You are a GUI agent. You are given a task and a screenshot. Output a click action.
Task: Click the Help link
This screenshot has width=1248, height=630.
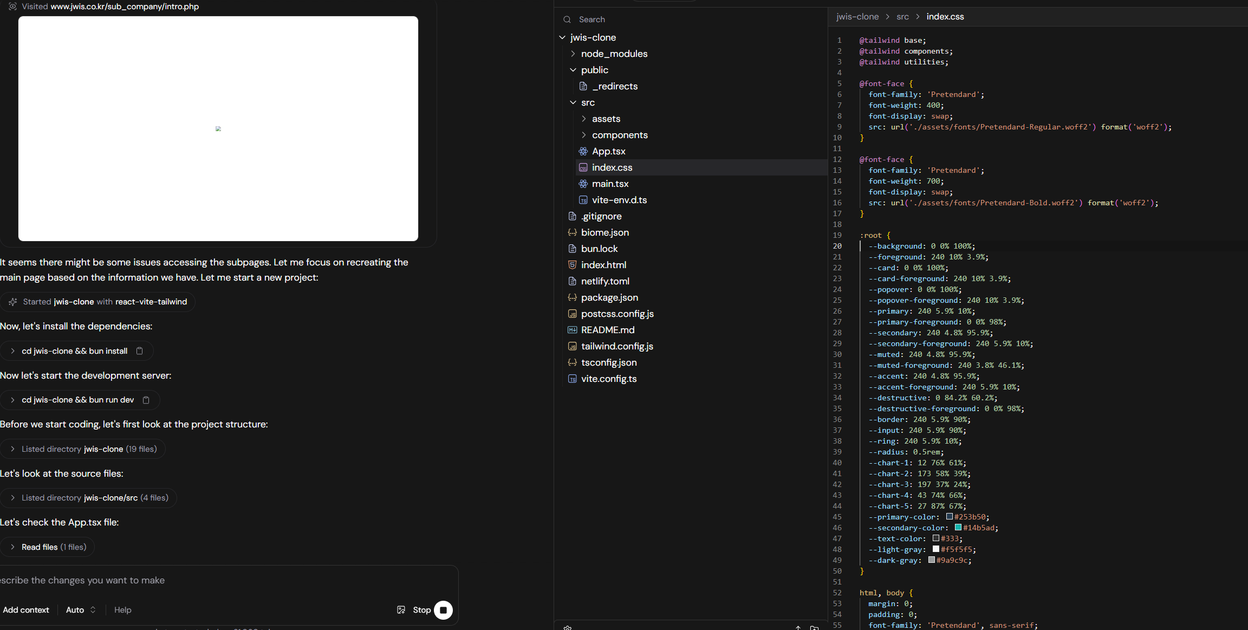point(123,610)
